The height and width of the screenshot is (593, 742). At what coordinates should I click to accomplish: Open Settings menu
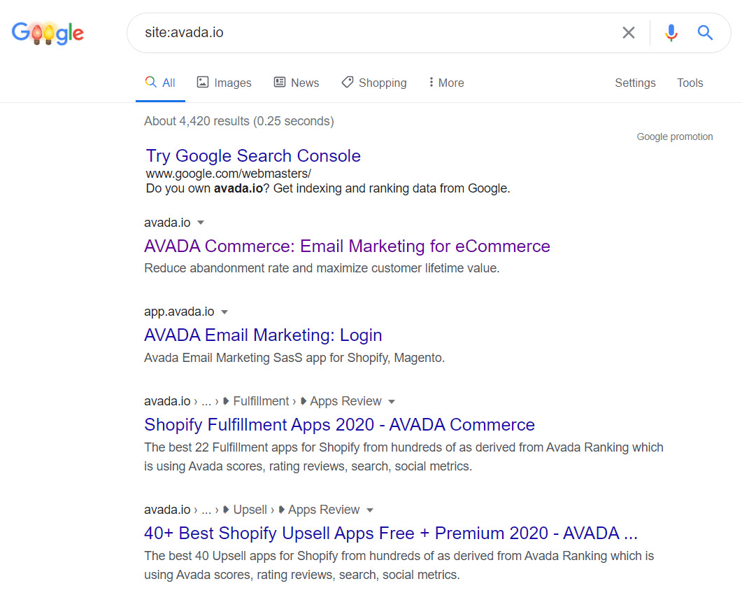click(635, 83)
